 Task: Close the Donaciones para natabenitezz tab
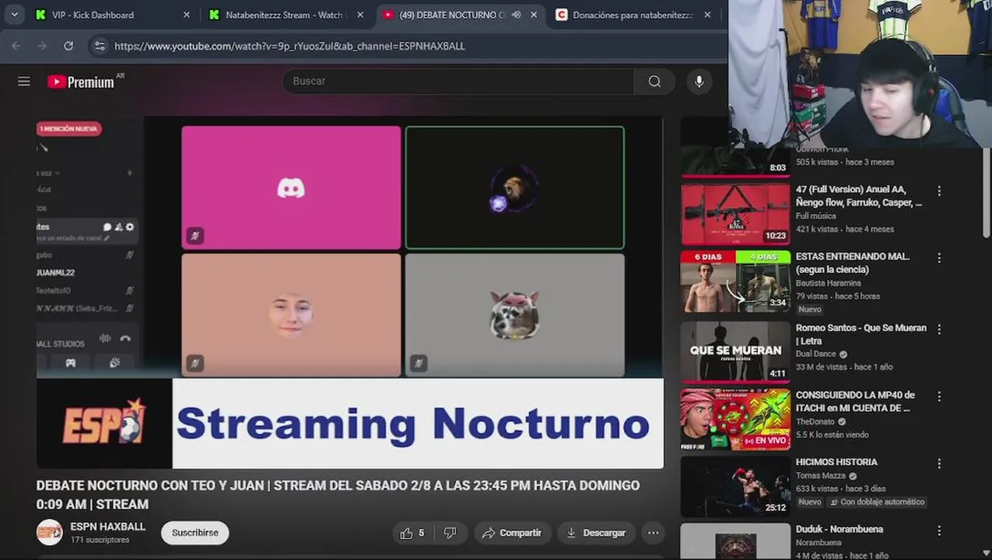[x=706, y=15]
